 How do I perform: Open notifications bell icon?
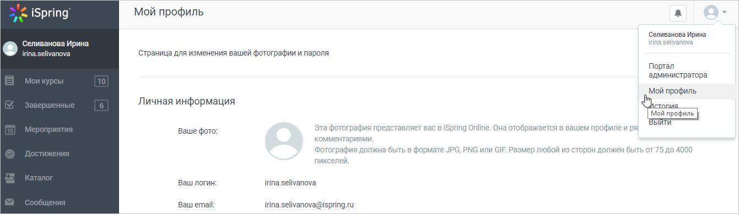678,13
